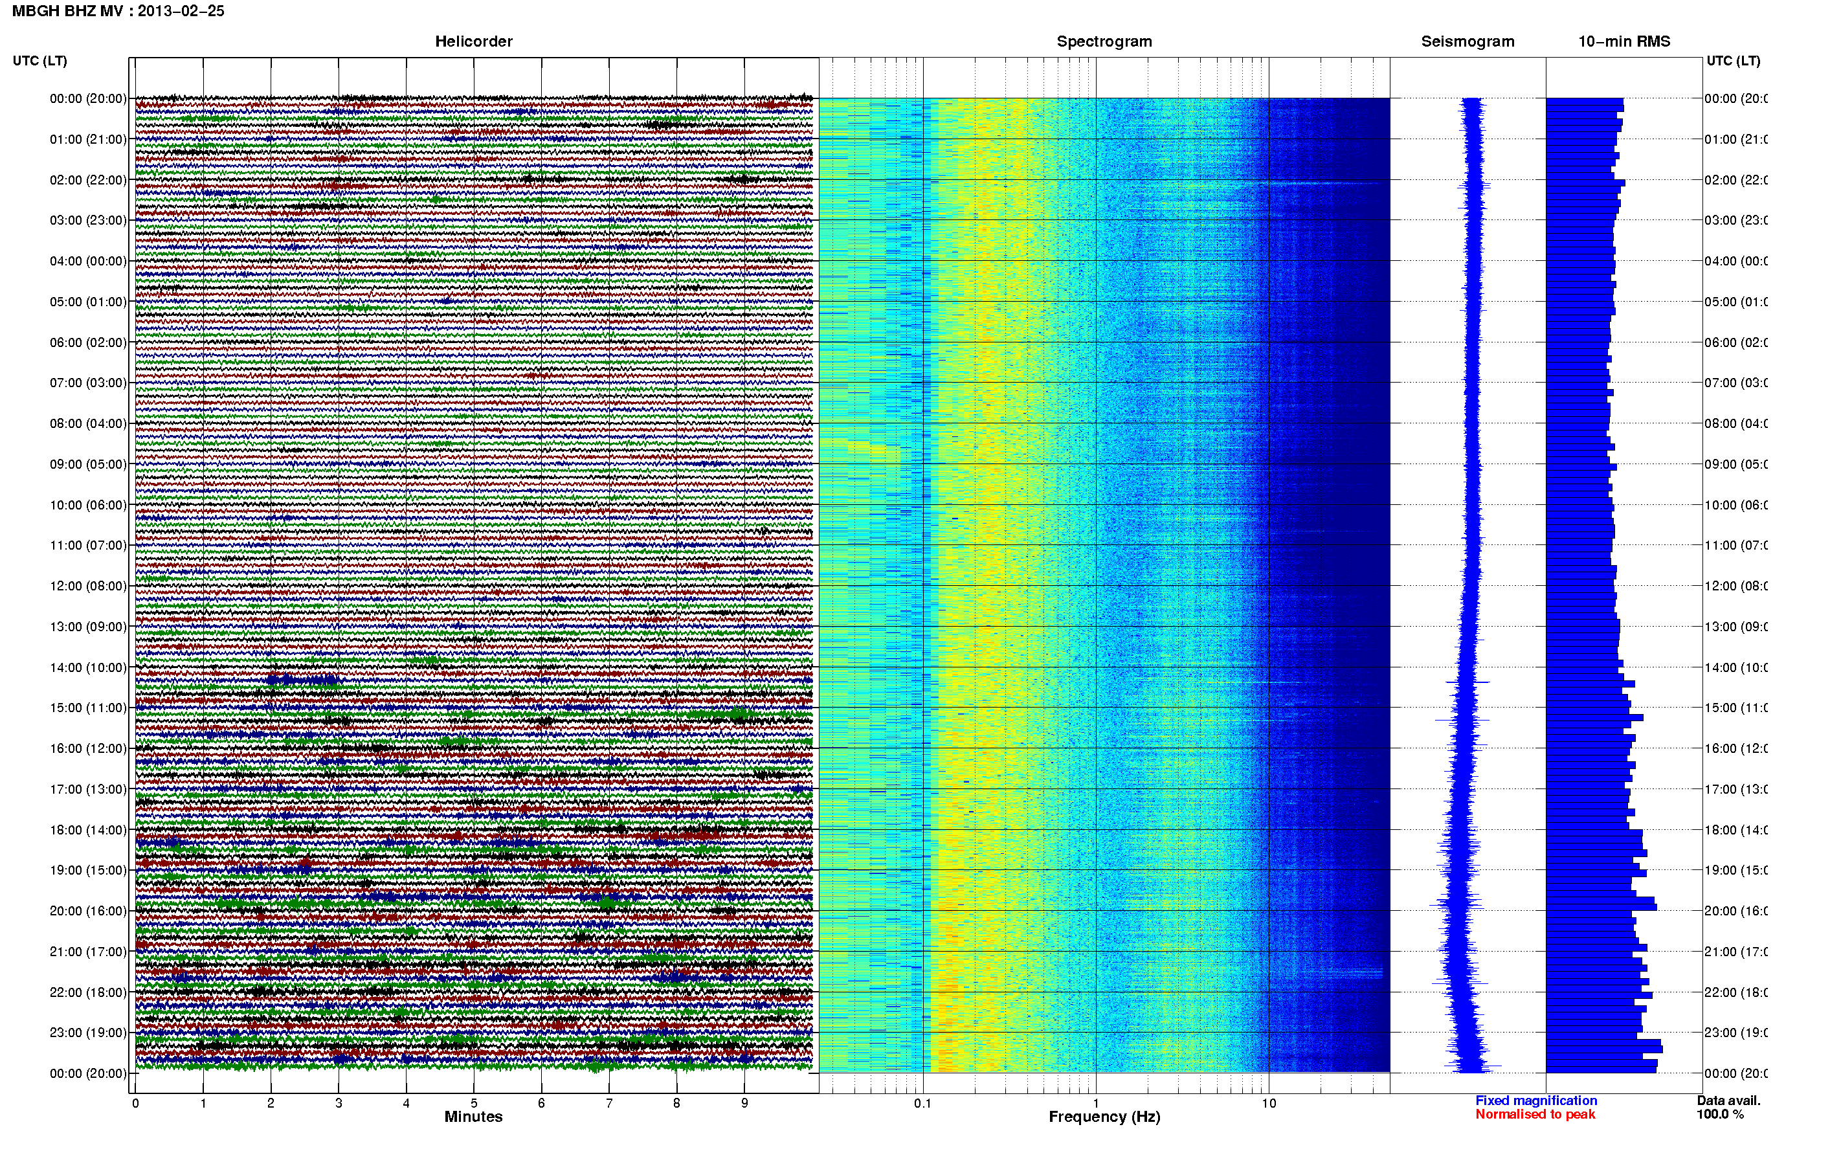Click helicorder time label '20:00 (16:00)'
The width and height of the screenshot is (1841, 1151).
tap(88, 911)
